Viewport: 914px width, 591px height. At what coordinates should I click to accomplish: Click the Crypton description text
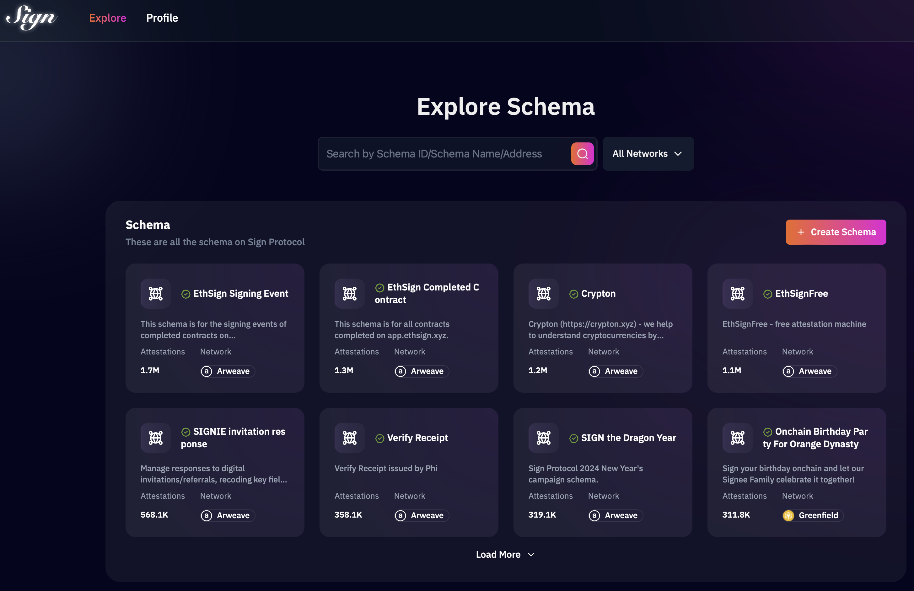tap(600, 330)
